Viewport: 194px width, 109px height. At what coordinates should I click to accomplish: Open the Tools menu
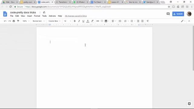pyautogui.click(x=44, y=16)
